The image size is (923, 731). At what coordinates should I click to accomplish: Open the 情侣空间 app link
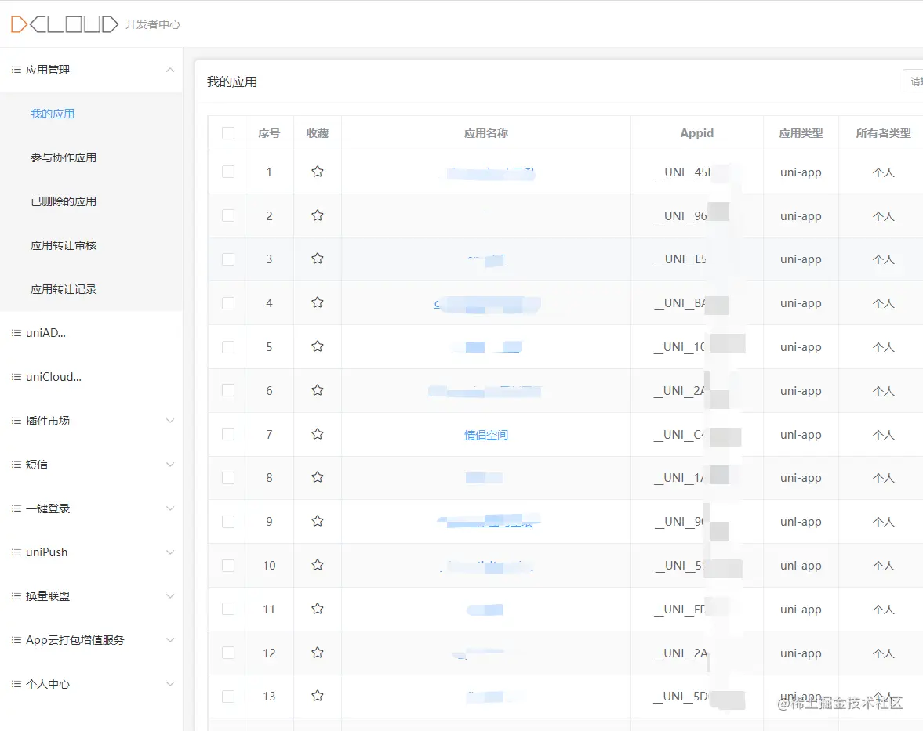pos(486,435)
